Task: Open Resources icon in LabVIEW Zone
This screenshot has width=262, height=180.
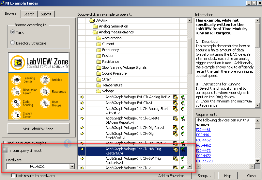Action: pos(45,91)
